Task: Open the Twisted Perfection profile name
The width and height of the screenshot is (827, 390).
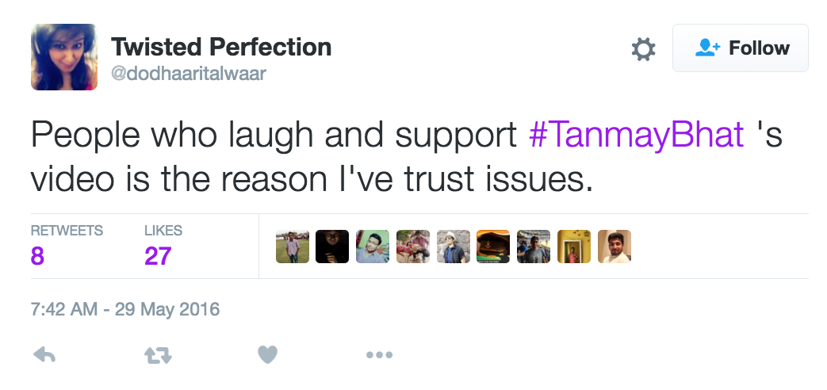Action: 220,47
